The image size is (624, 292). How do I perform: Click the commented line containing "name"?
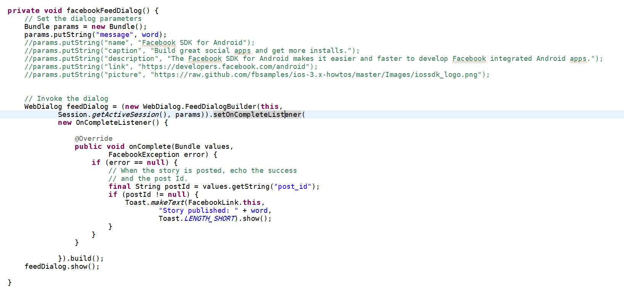point(140,43)
